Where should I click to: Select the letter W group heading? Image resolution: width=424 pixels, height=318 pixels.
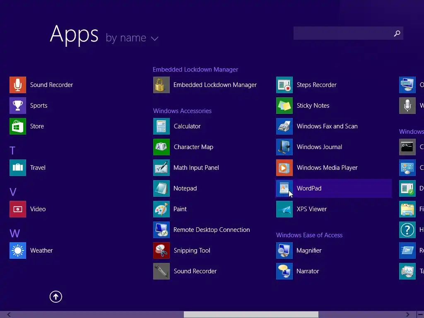pos(14,234)
